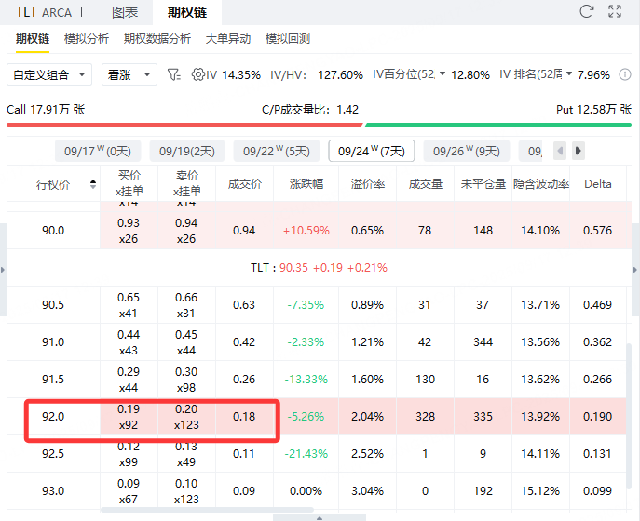
Task: Sort by strike price arrows
Action: (93, 184)
